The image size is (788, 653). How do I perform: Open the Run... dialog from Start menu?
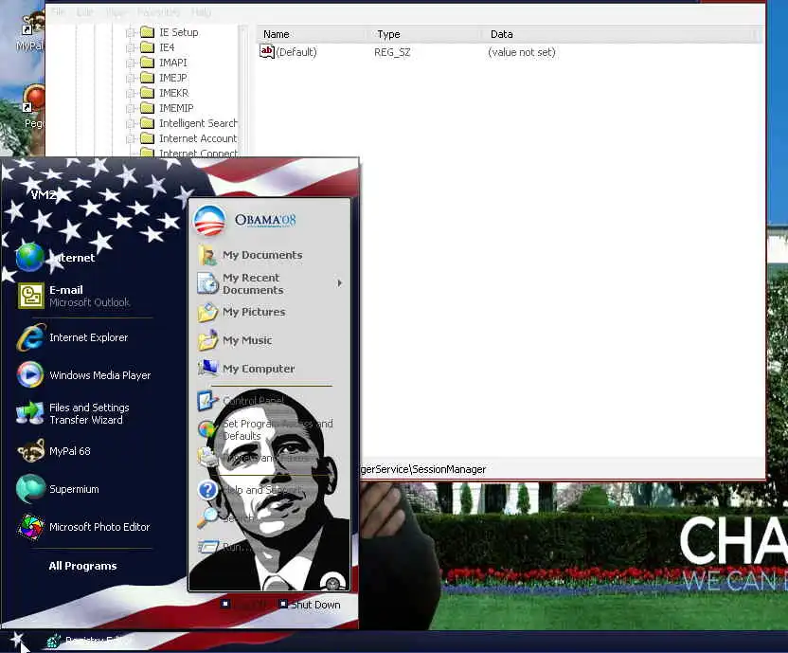[224, 547]
